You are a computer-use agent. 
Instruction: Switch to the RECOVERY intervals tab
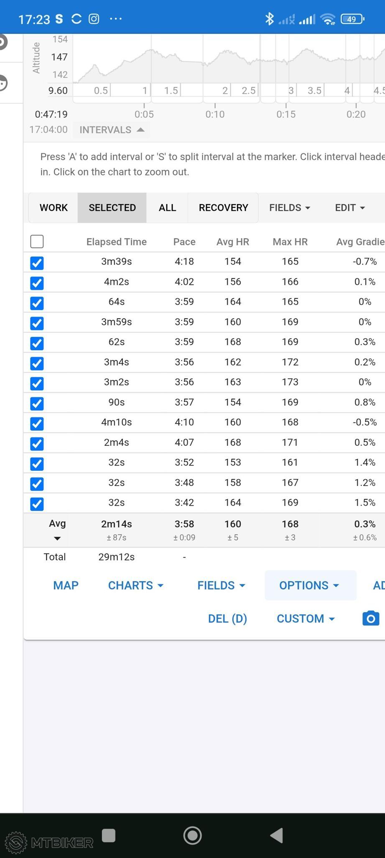point(223,207)
